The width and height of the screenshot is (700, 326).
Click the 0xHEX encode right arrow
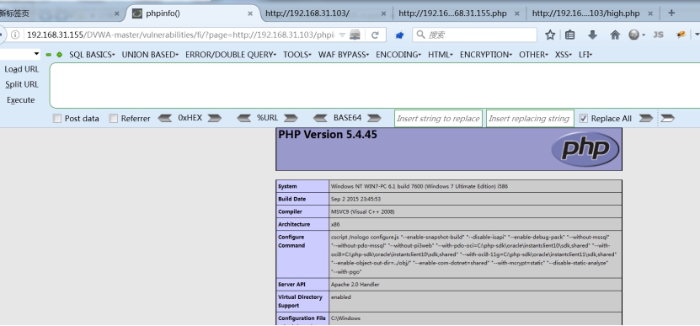pyautogui.click(x=214, y=118)
